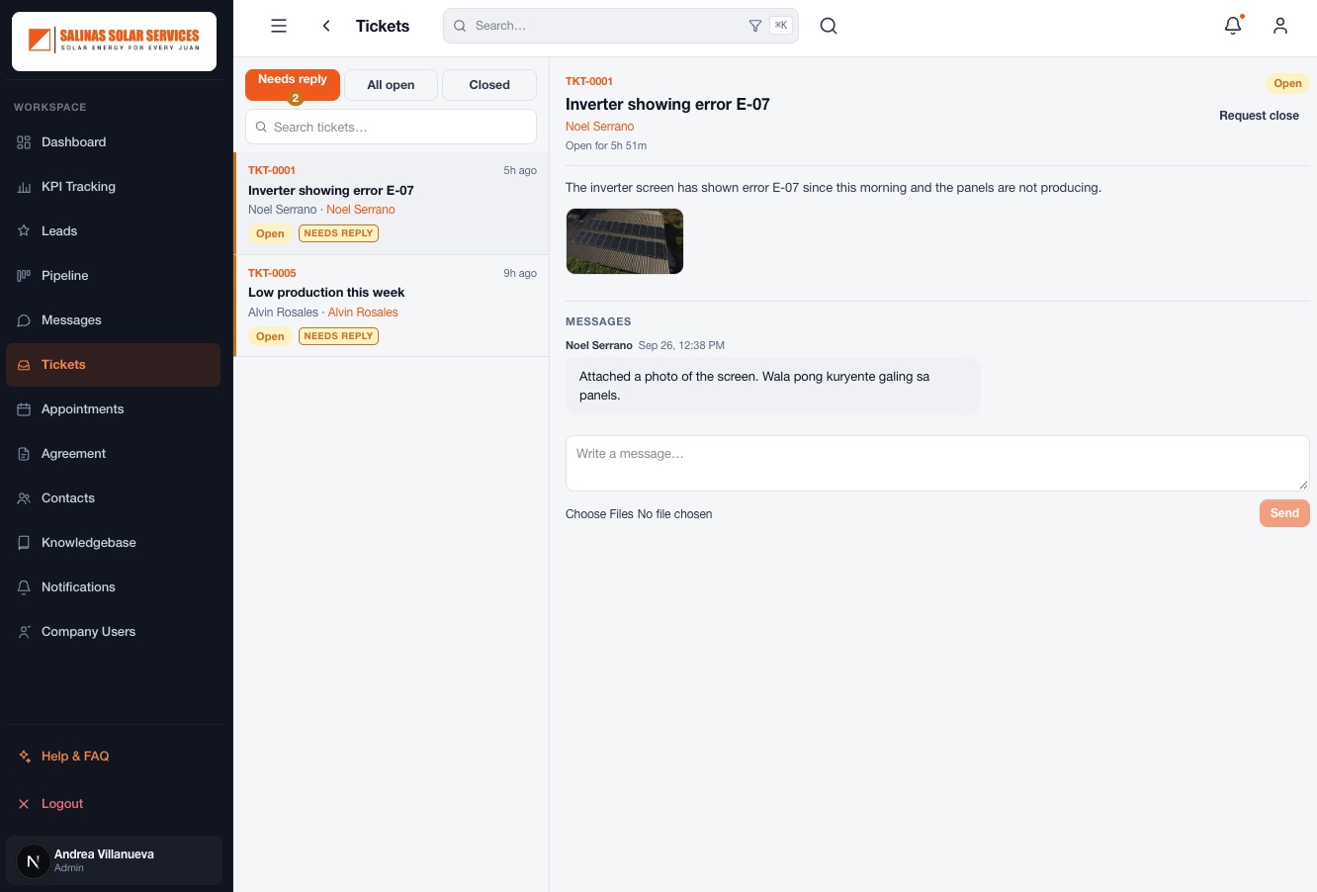
Task: Switch to All open tab
Action: 391,85
